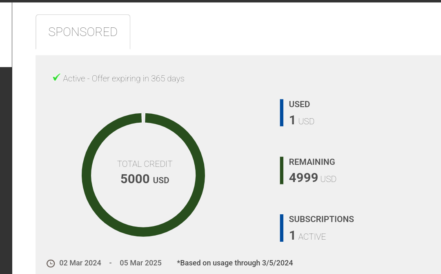The image size is (441, 274).
Task: Click the TOTAL CREDIT label
Action: click(145, 164)
